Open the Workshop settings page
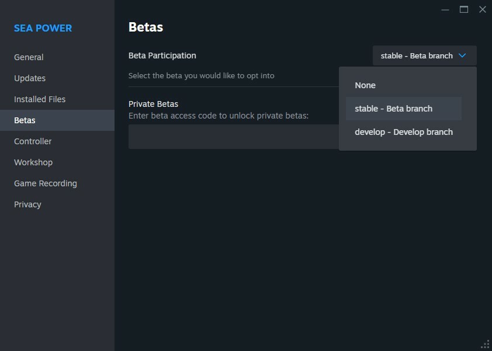 33,162
